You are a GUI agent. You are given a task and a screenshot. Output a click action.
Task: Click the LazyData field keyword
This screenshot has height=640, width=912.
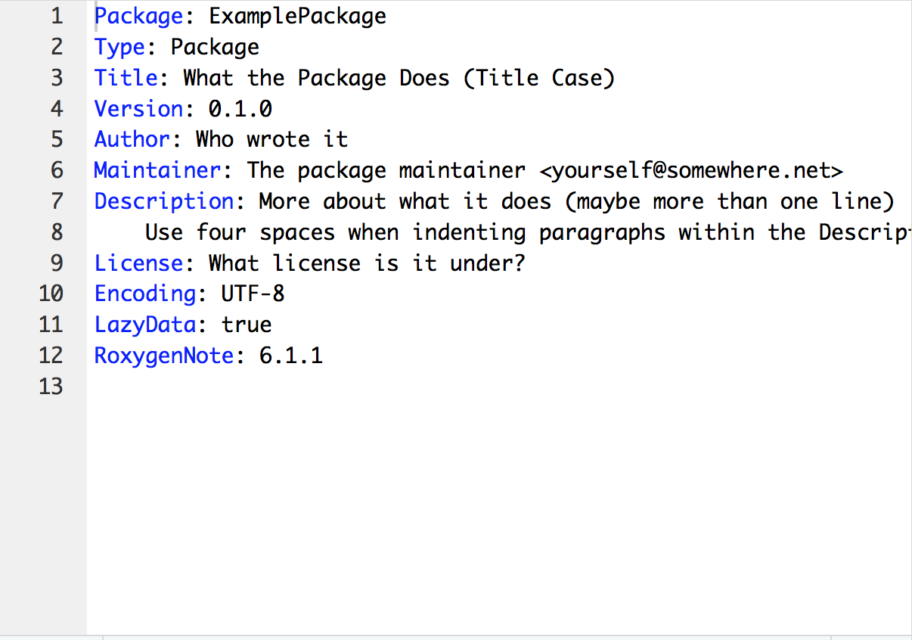click(145, 325)
